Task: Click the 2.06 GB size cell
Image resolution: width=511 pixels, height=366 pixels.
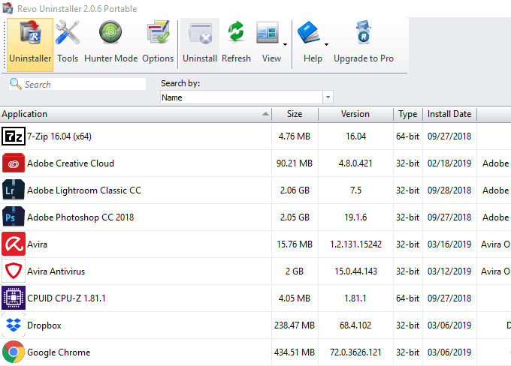Action: (295, 190)
